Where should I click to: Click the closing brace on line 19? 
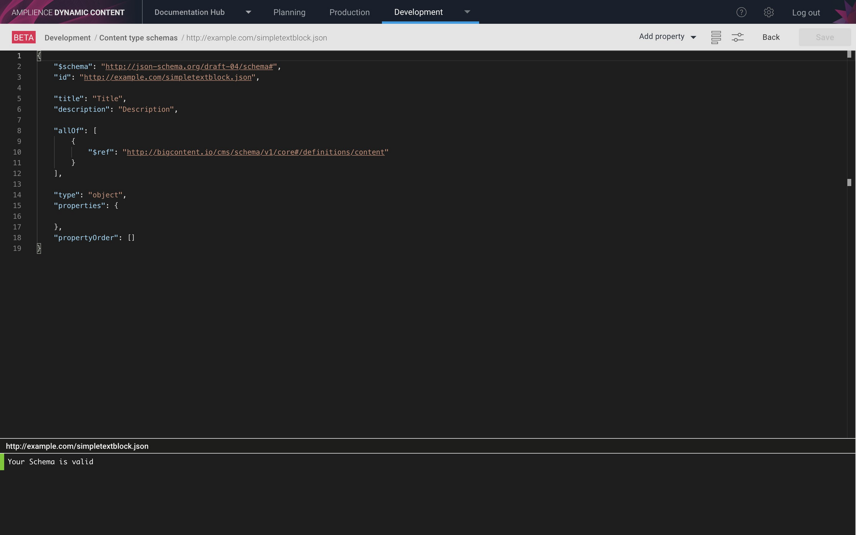click(x=39, y=249)
